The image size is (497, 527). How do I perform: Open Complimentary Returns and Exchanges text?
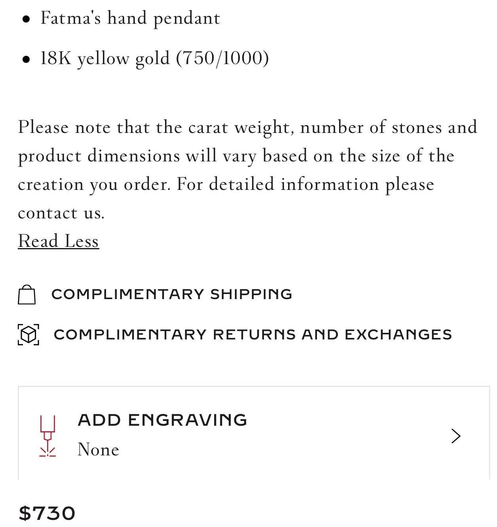pyautogui.click(x=253, y=335)
